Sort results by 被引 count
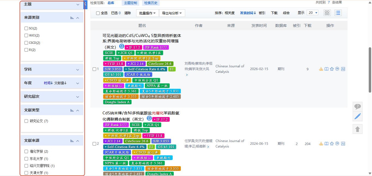Viewport: 372px width, 176px height. (x=262, y=13)
